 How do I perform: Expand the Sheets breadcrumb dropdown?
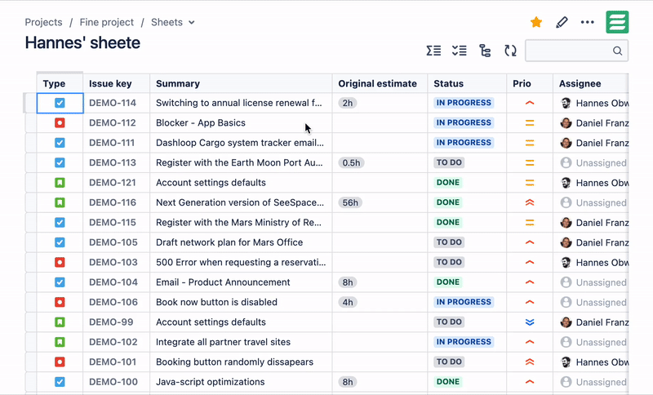192,23
